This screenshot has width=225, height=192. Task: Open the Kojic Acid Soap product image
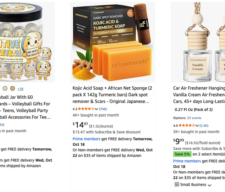[112, 42]
